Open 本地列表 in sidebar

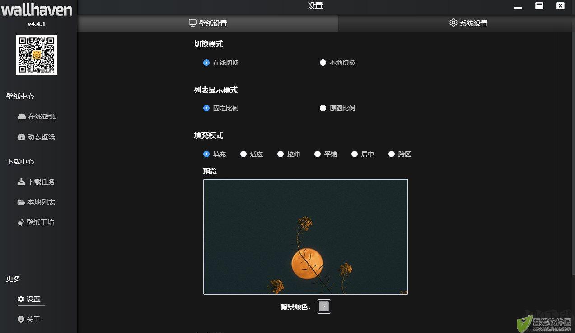[x=37, y=202]
